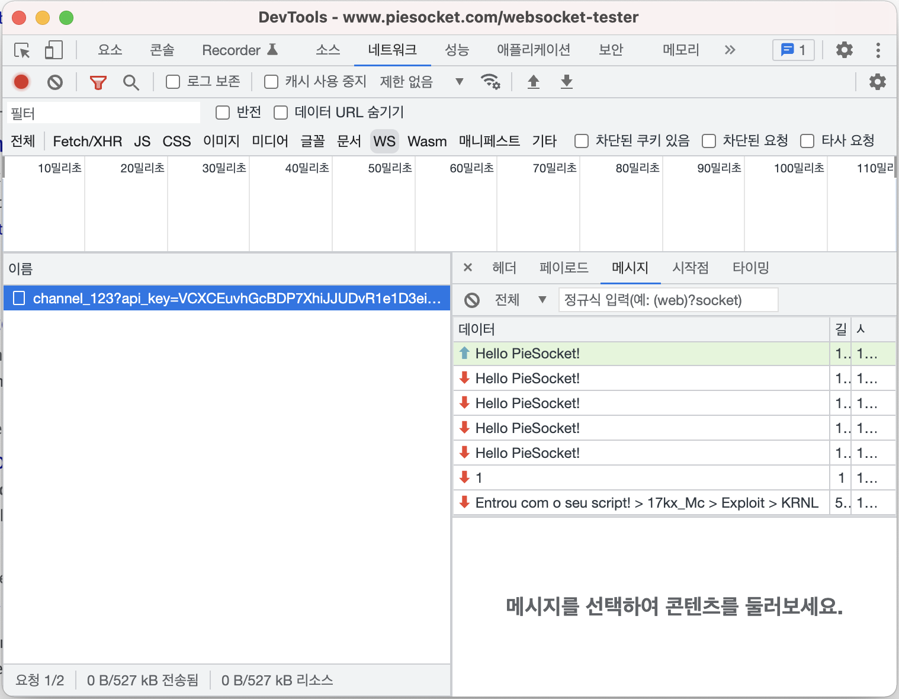
Task: Click the Recorder flask icon
Action: point(272,49)
